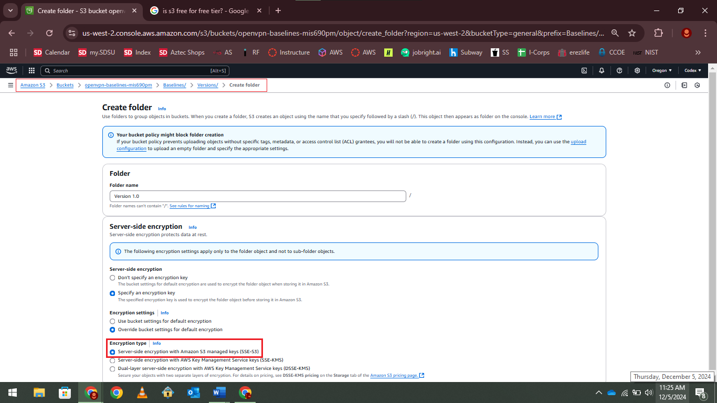Image resolution: width=717 pixels, height=403 pixels.
Task: Open the AWS notifications bell
Action: click(x=602, y=70)
